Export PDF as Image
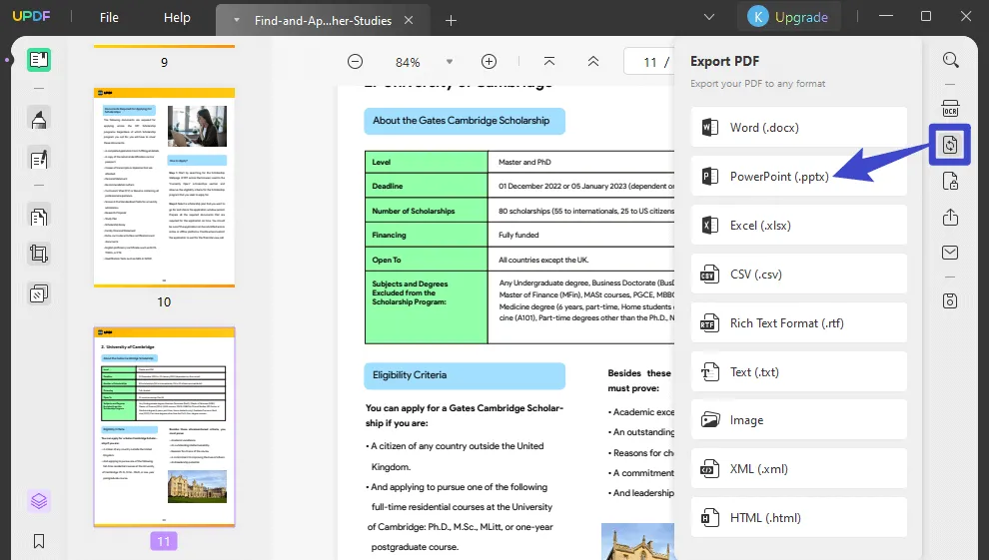The height and width of the screenshot is (560, 989). pyautogui.click(x=798, y=420)
